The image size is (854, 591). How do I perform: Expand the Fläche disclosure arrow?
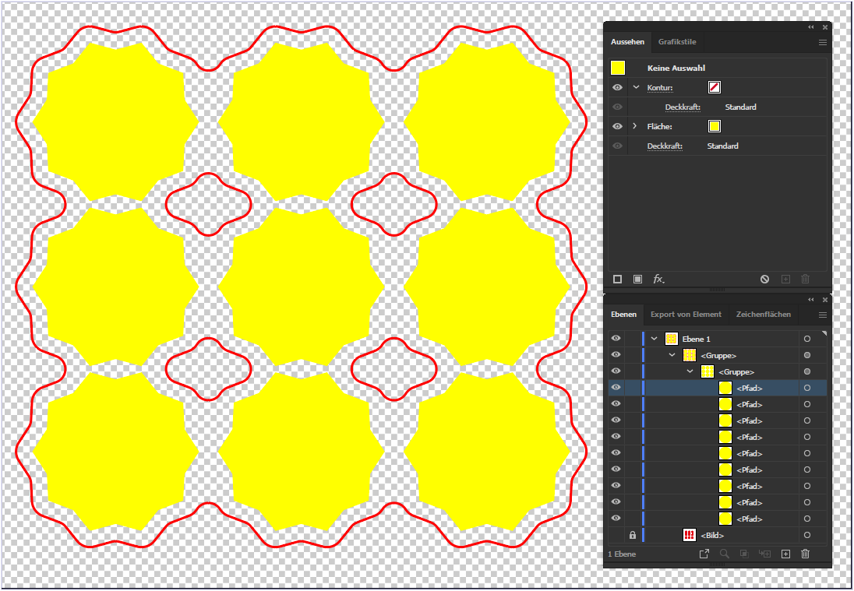(x=633, y=125)
